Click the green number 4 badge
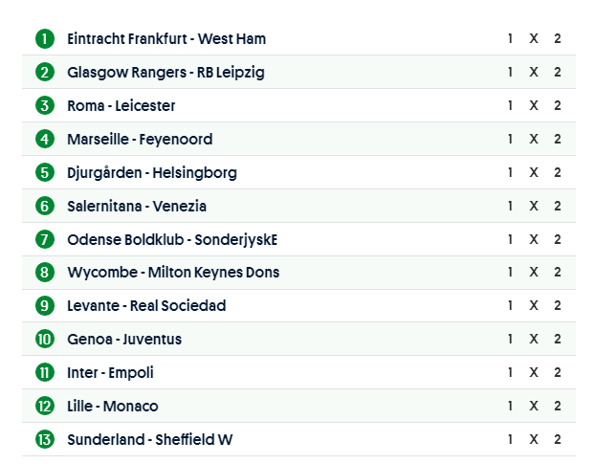The image size is (598, 464). [45, 140]
